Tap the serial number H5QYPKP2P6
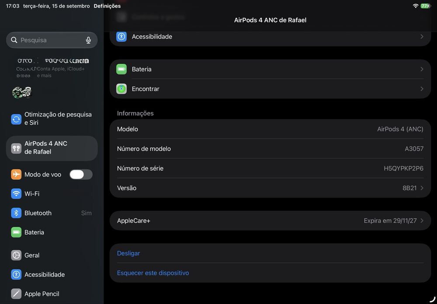 [403, 168]
